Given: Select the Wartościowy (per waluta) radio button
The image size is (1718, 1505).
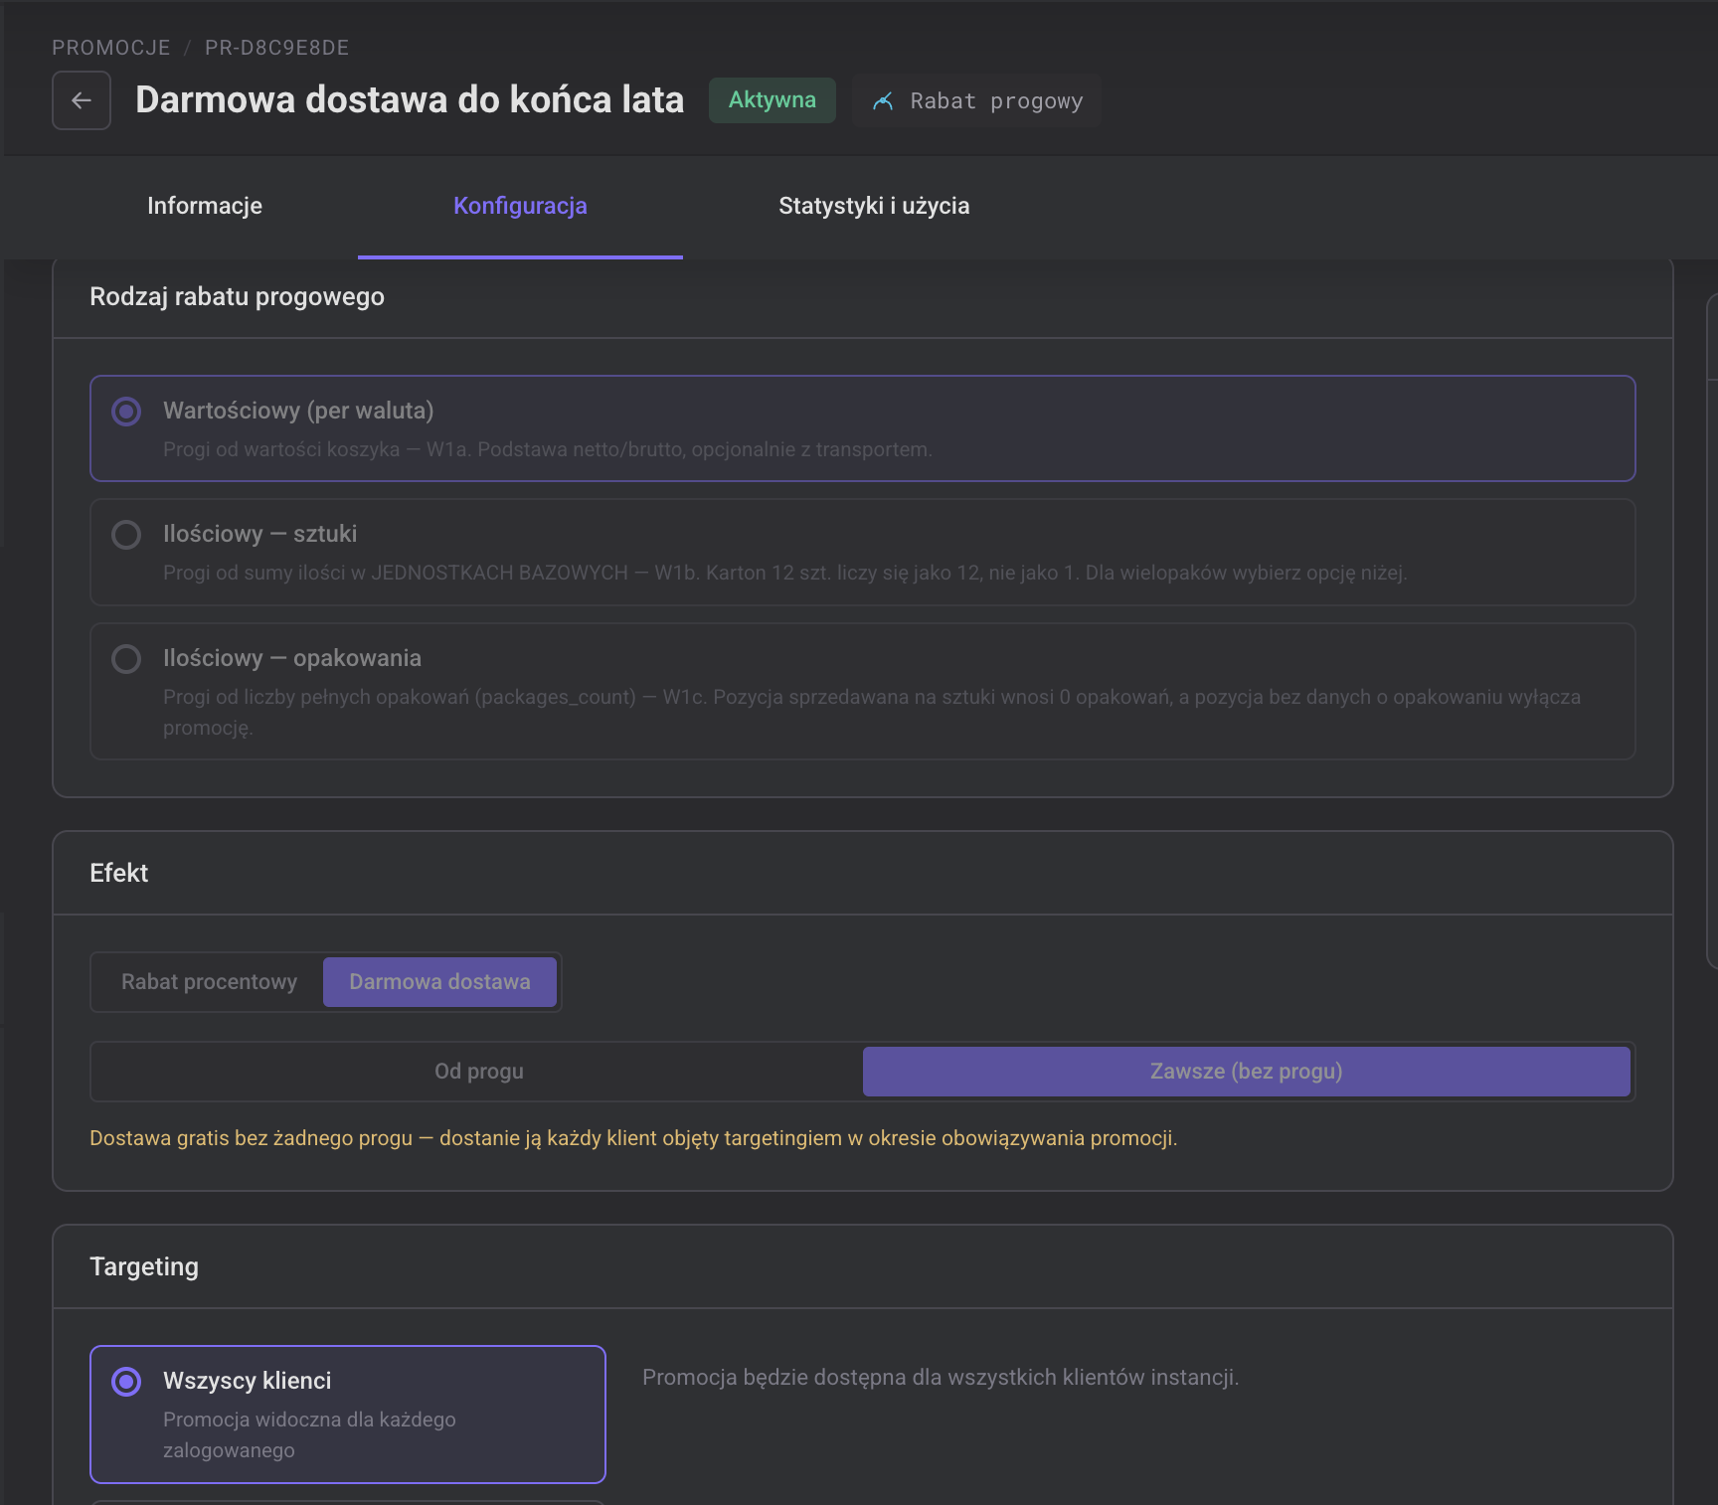Looking at the screenshot, I should [x=126, y=412].
